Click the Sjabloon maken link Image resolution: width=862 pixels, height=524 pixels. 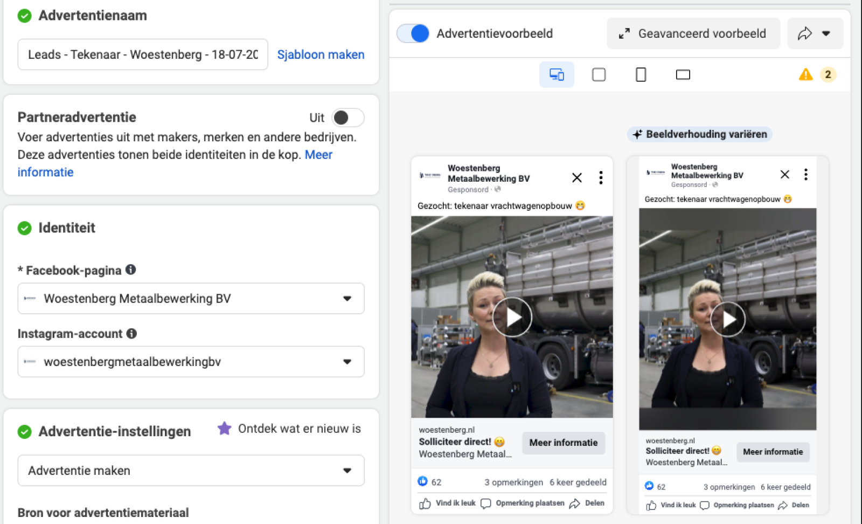(x=321, y=54)
